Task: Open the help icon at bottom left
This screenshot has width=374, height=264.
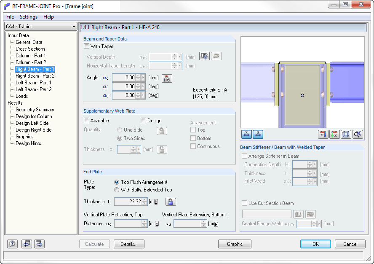Action: 12,244
